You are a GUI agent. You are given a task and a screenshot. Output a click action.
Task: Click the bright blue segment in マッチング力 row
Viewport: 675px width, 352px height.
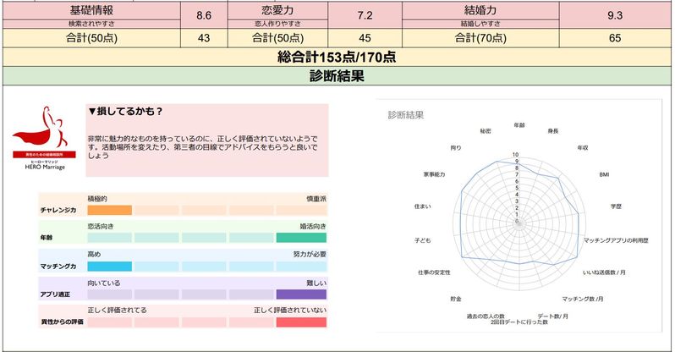[x=109, y=266]
